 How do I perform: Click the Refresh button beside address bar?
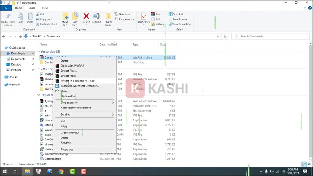225,36
